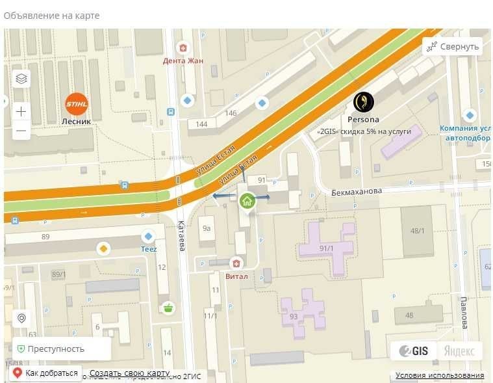Click the STIHL Лесник store marker
This screenshot has height=383, width=493.
click(77, 104)
